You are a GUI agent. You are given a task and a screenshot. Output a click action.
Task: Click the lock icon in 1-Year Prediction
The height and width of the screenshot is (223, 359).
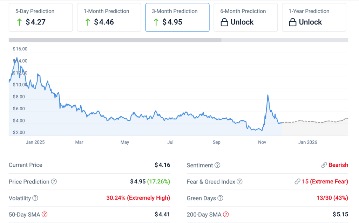[293, 22]
